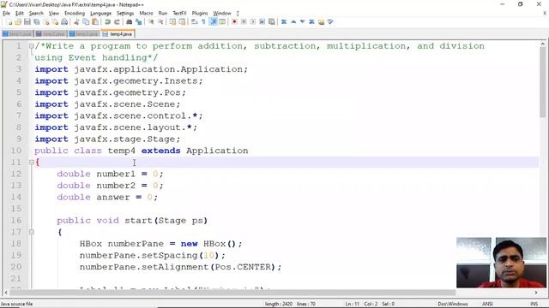The height and width of the screenshot is (308, 549).
Task: Save the current file with toolbar icon
Action: tap(27, 22)
